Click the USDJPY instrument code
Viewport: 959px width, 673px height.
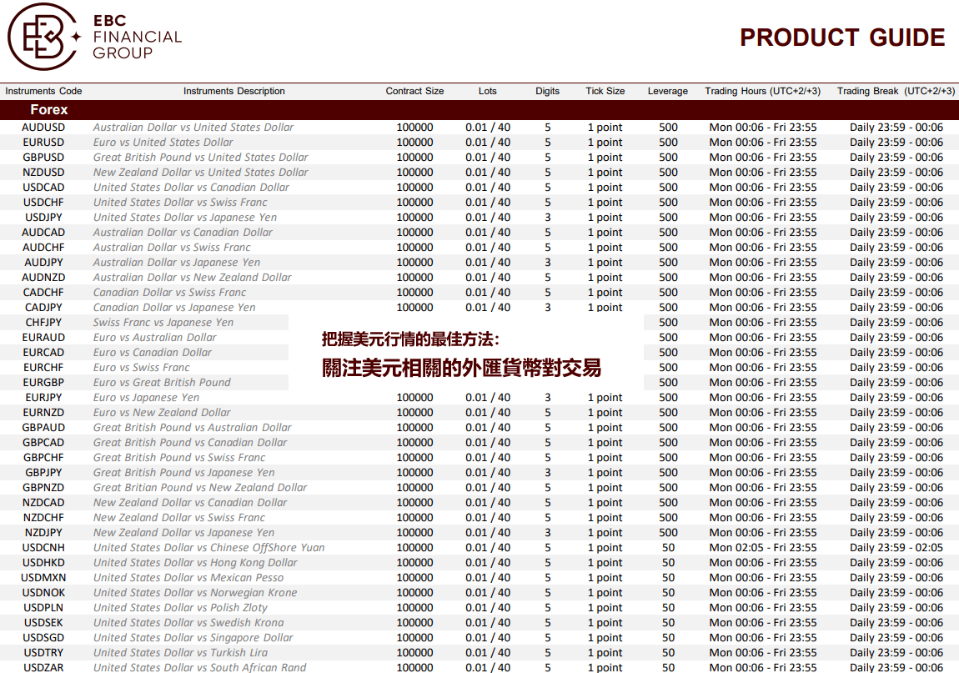(43, 217)
